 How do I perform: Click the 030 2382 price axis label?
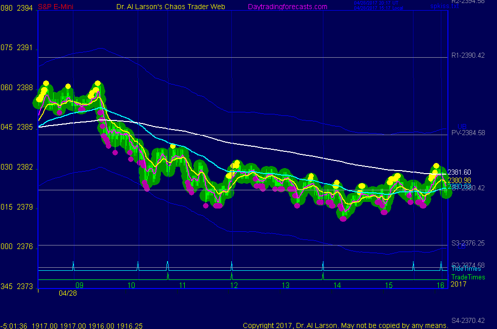(x=17, y=167)
